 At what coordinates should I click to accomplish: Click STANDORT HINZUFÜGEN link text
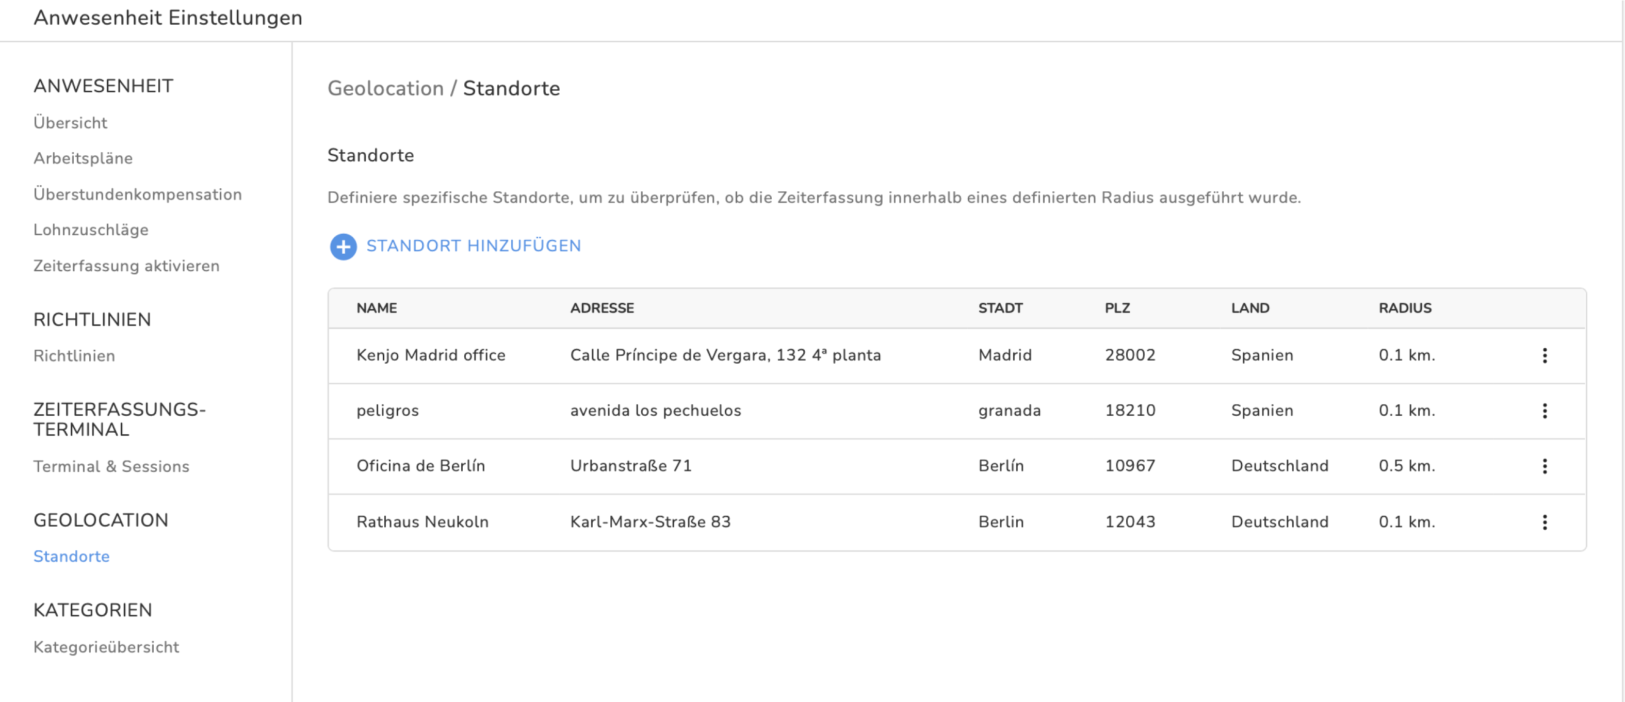(473, 246)
